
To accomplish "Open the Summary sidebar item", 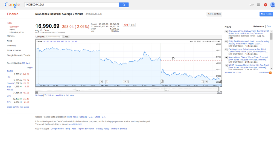I will 14,27.
